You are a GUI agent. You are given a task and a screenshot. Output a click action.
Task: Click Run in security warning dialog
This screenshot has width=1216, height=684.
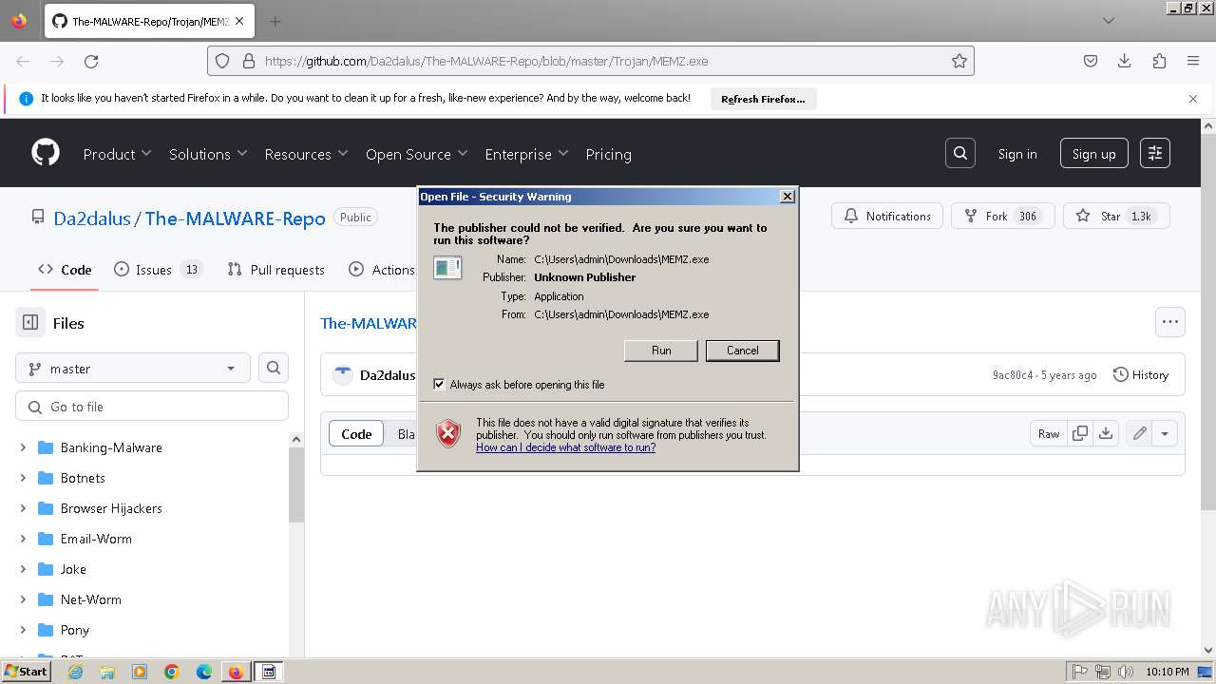[661, 351]
